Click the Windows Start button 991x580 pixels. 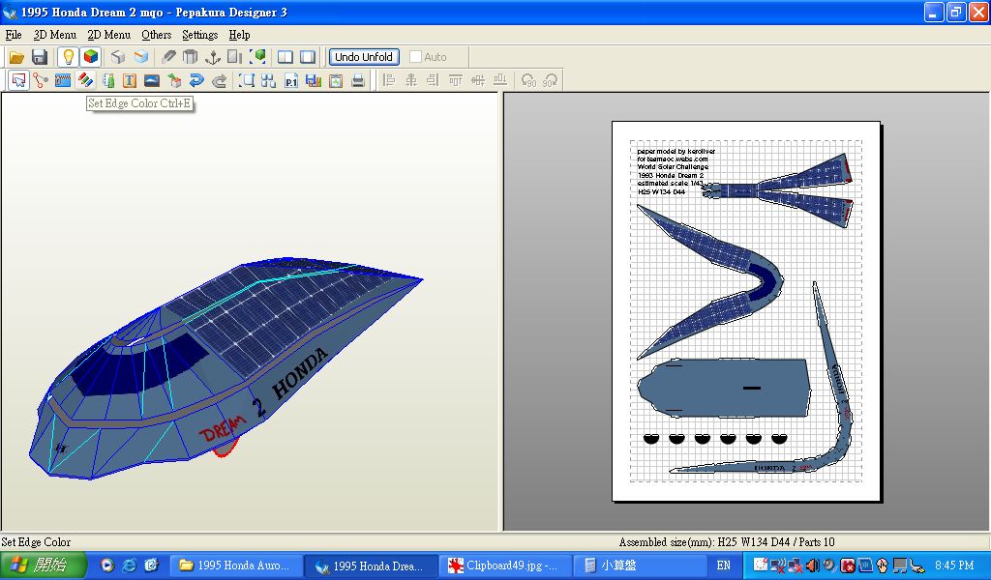point(44,565)
